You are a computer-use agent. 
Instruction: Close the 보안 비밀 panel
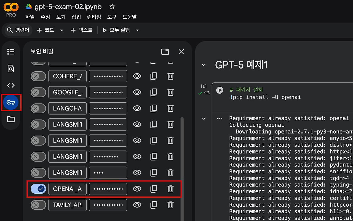pyautogui.click(x=181, y=51)
